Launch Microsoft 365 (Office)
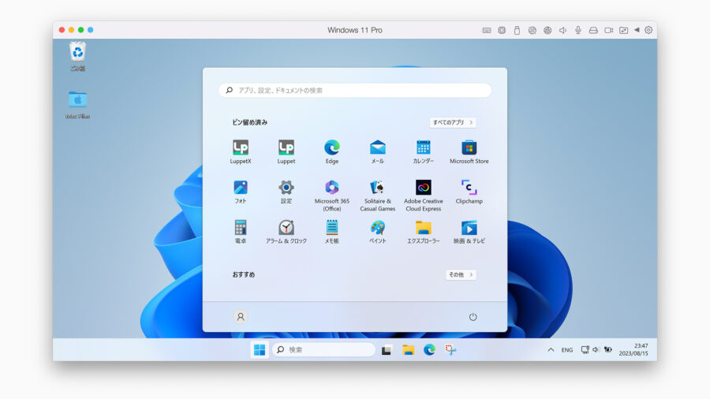The height and width of the screenshot is (399, 710). [x=332, y=196]
